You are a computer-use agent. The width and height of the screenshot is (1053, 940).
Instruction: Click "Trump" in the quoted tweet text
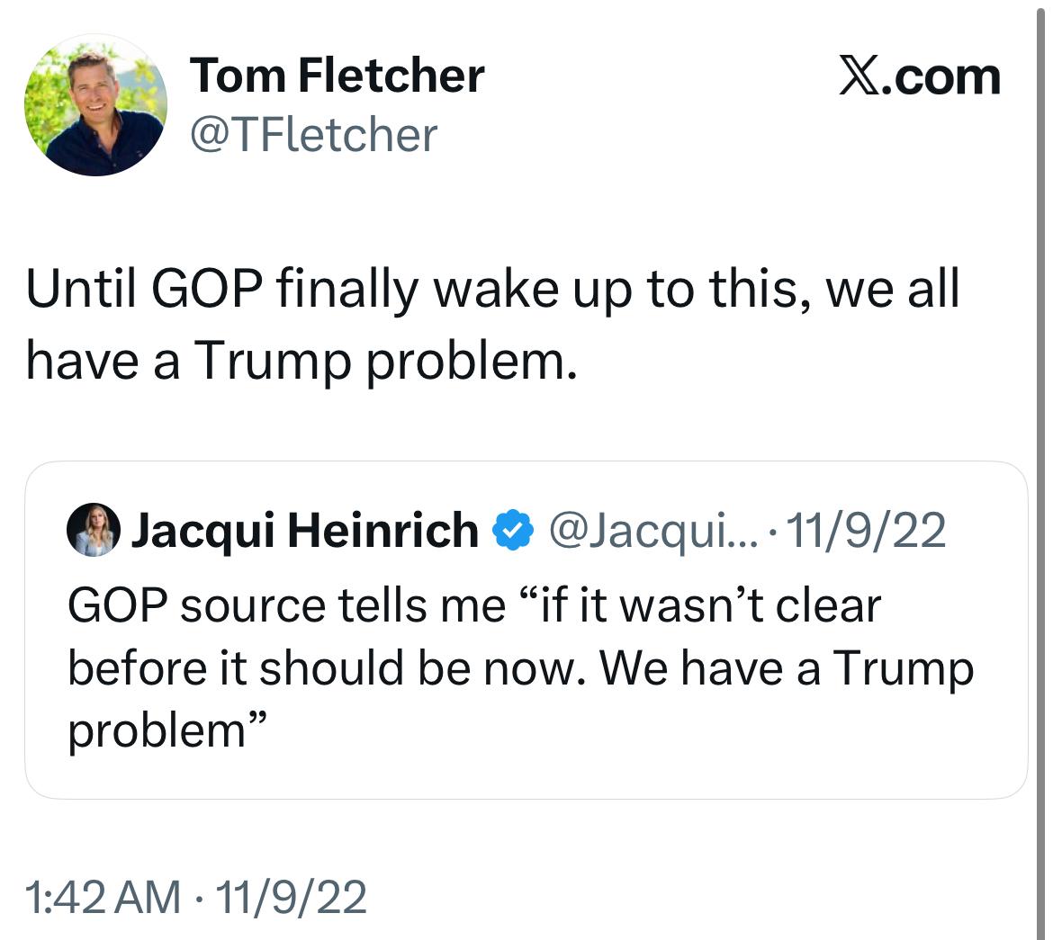pos(903,667)
